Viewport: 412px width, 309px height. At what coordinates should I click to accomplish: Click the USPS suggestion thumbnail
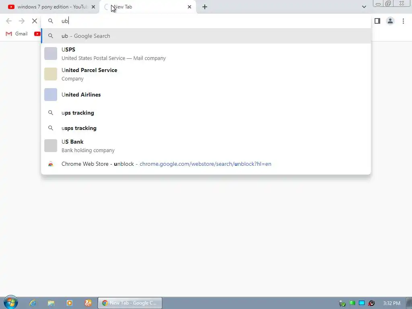[x=51, y=54]
